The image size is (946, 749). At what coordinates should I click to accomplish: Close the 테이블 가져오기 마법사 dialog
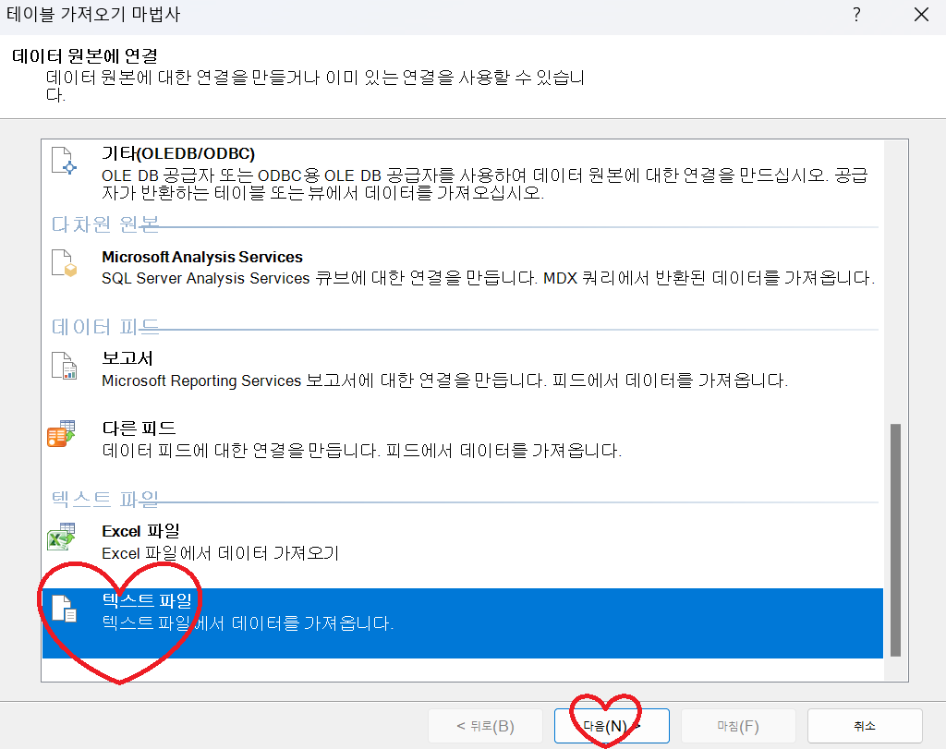click(921, 15)
